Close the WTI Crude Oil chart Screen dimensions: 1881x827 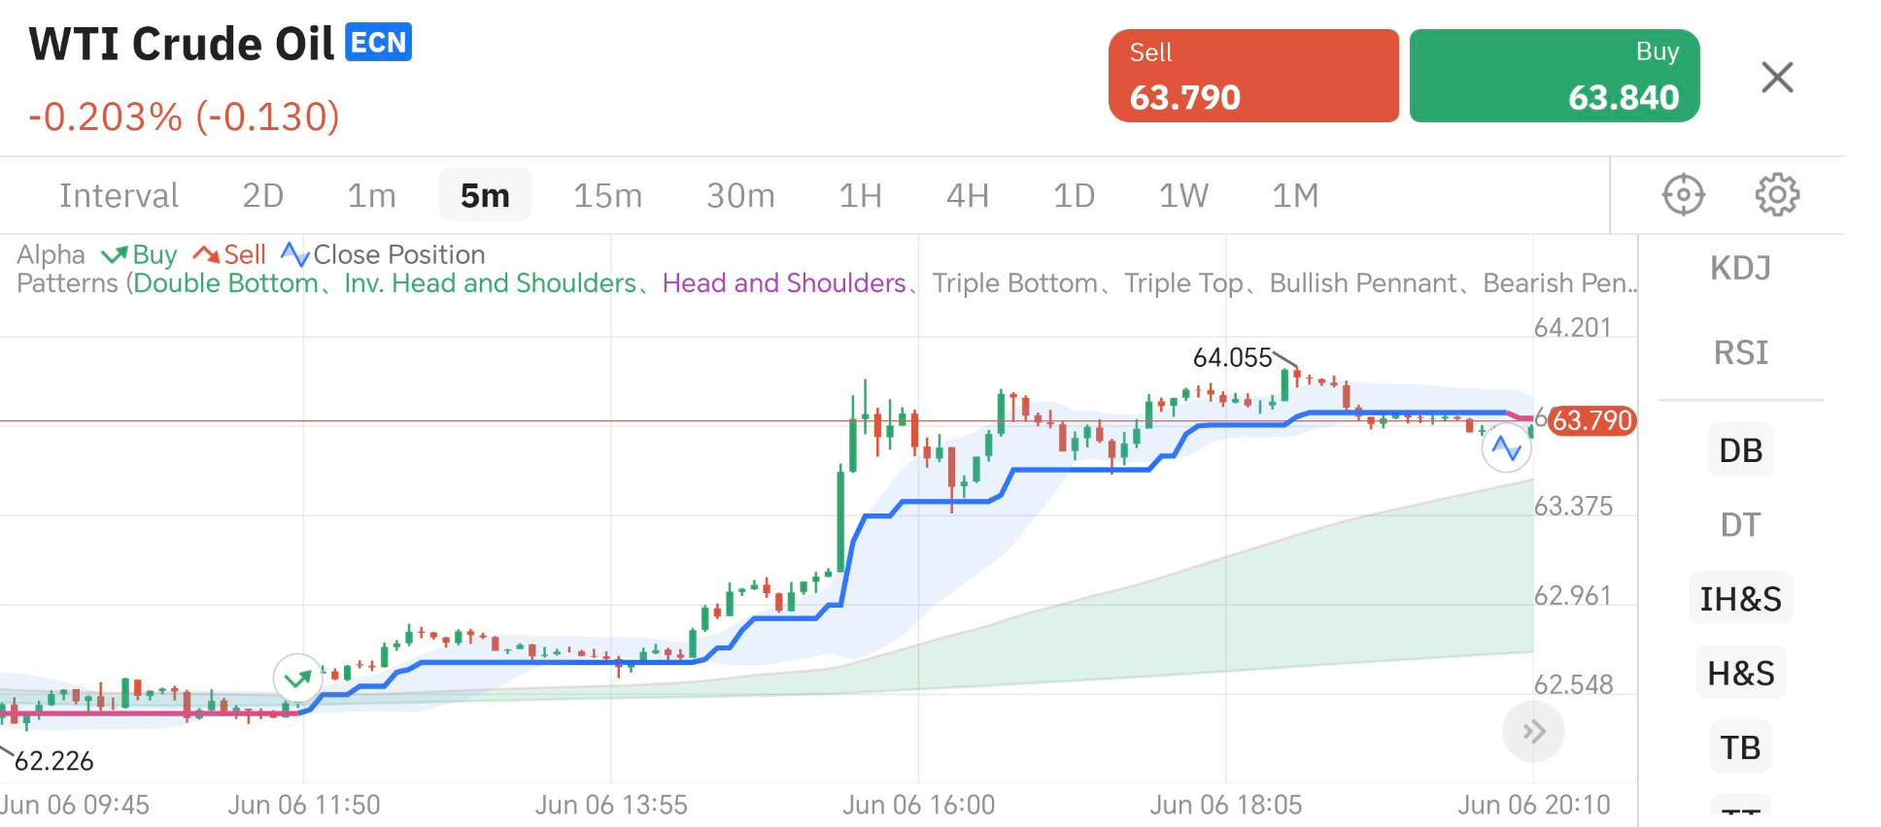pyautogui.click(x=1777, y=77)
